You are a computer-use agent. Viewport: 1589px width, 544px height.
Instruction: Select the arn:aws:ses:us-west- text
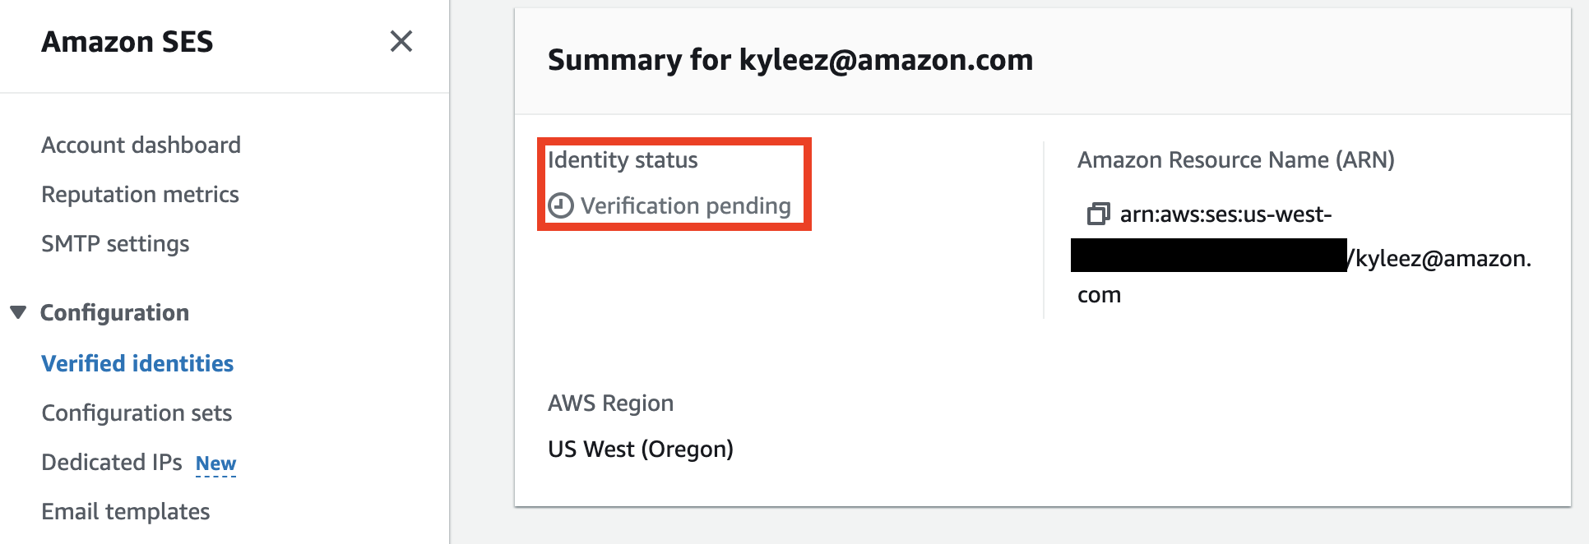(x=1225, y=214)
